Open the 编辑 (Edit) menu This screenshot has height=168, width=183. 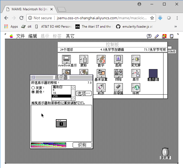coord(33,36)
